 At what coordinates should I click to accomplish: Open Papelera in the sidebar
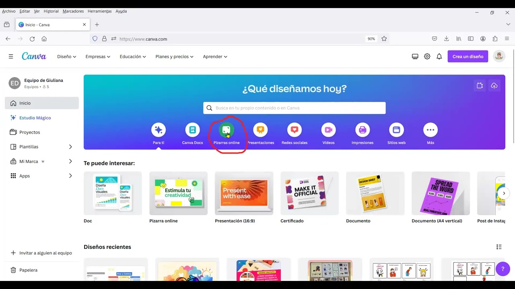pyautogui.click(x=42, y=270)
